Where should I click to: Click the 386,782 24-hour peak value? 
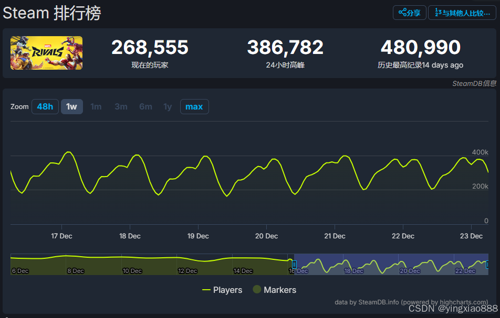285,47
